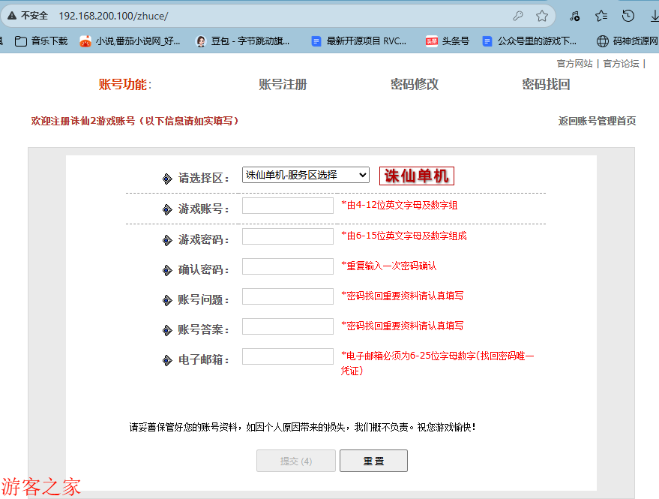Open the 账号注册 tab

point(283,85)
